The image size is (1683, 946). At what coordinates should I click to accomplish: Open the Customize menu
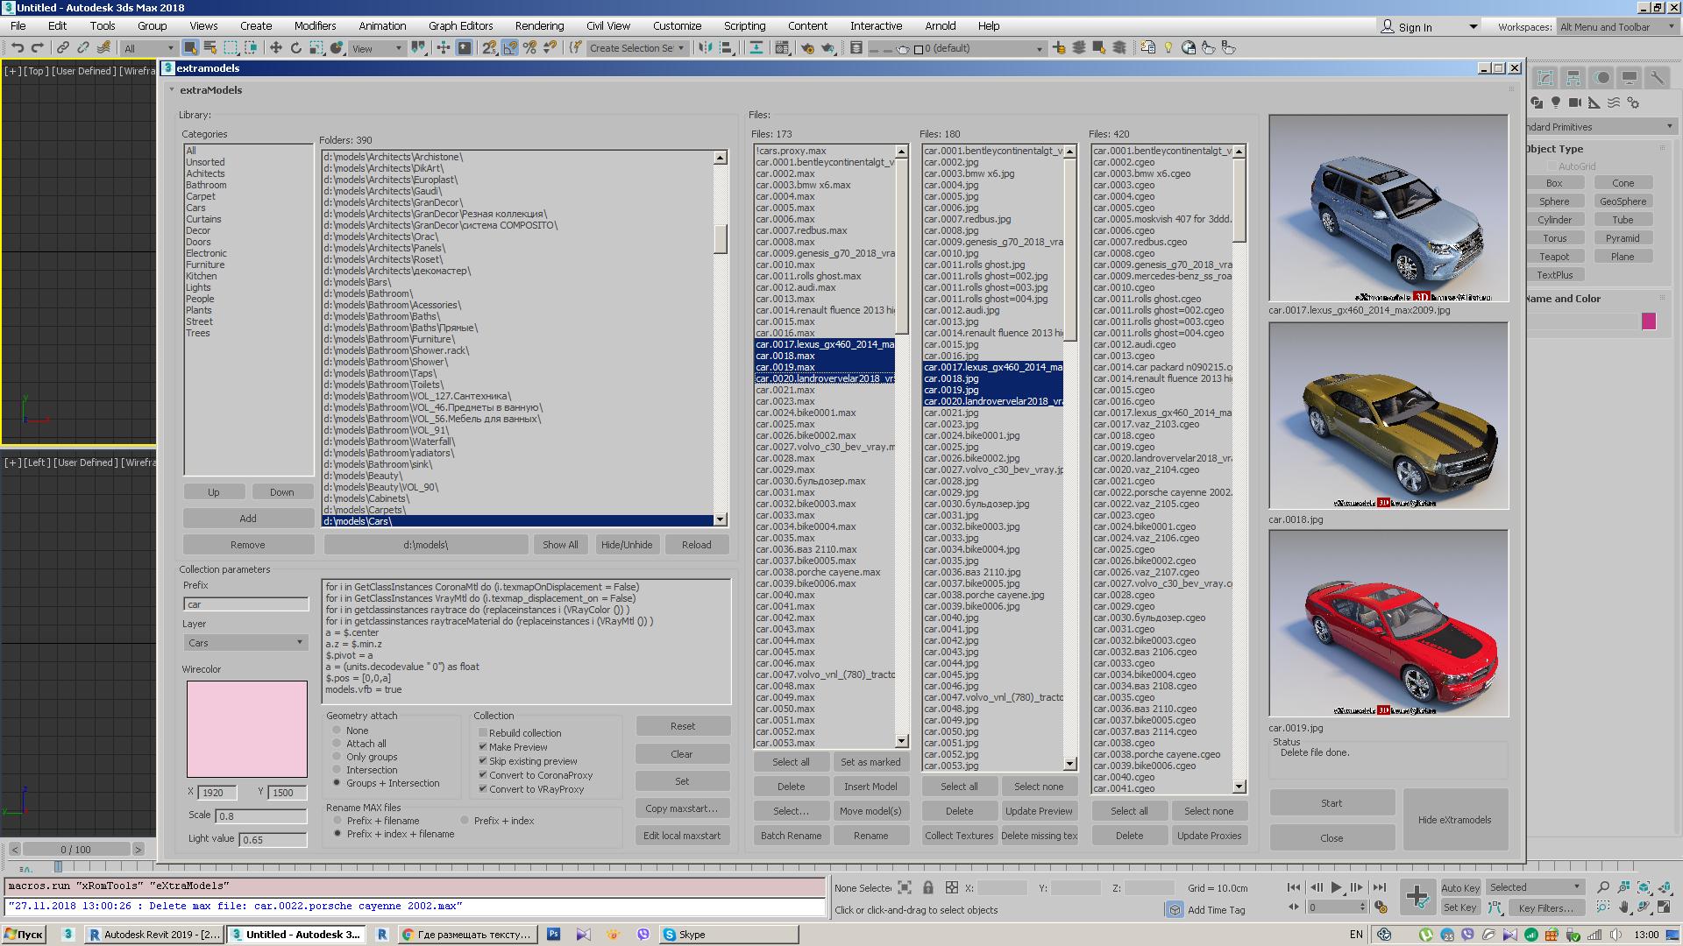677,26
